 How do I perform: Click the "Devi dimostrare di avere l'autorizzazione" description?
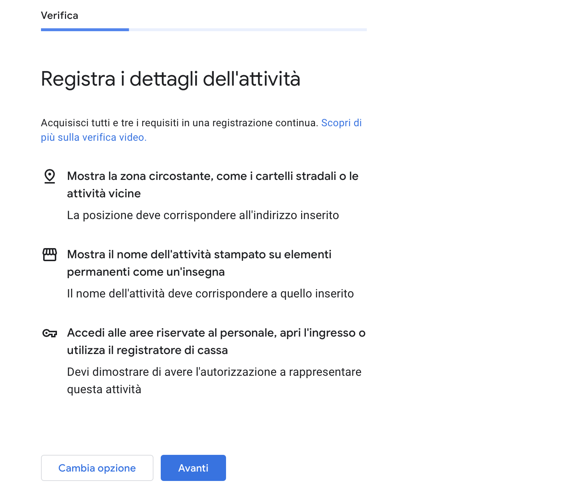click(214, 372)
